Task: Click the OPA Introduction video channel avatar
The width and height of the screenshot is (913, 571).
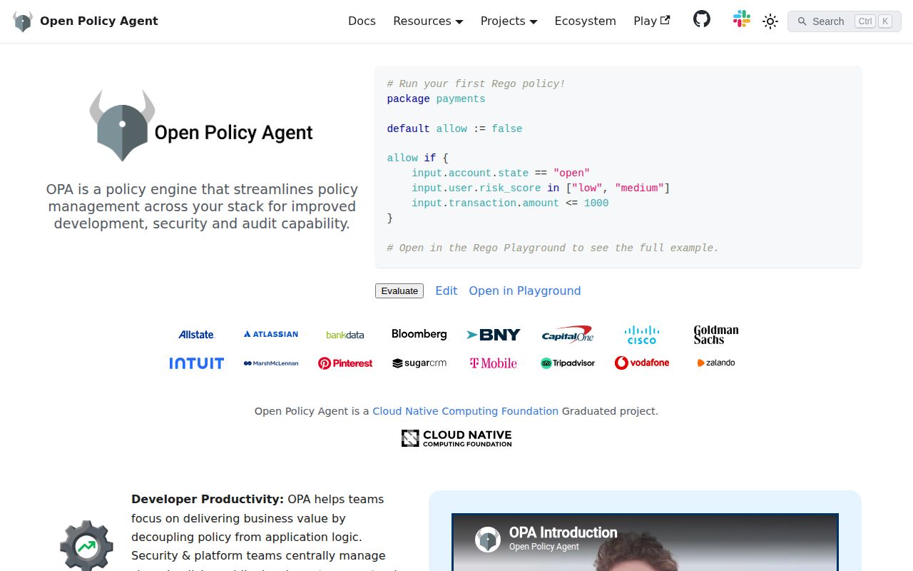Action: click(x=488, y=540)
